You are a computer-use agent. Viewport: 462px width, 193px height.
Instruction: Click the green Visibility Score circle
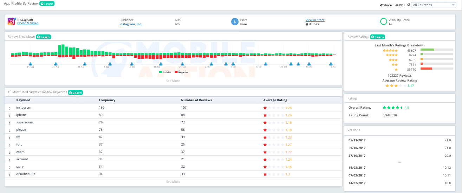click(x=384, y=22)
